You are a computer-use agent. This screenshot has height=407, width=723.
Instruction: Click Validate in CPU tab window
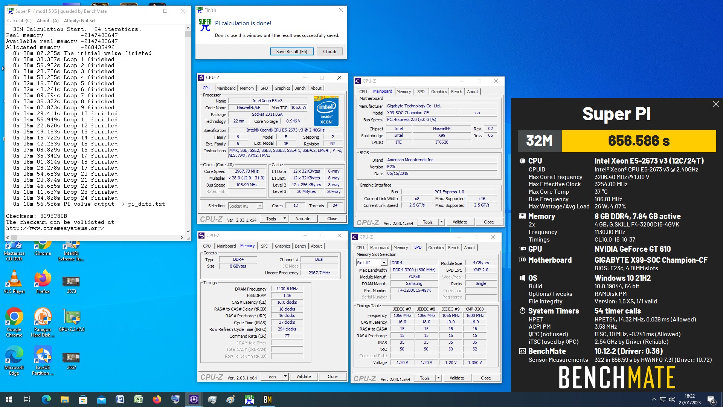[303, 219]
